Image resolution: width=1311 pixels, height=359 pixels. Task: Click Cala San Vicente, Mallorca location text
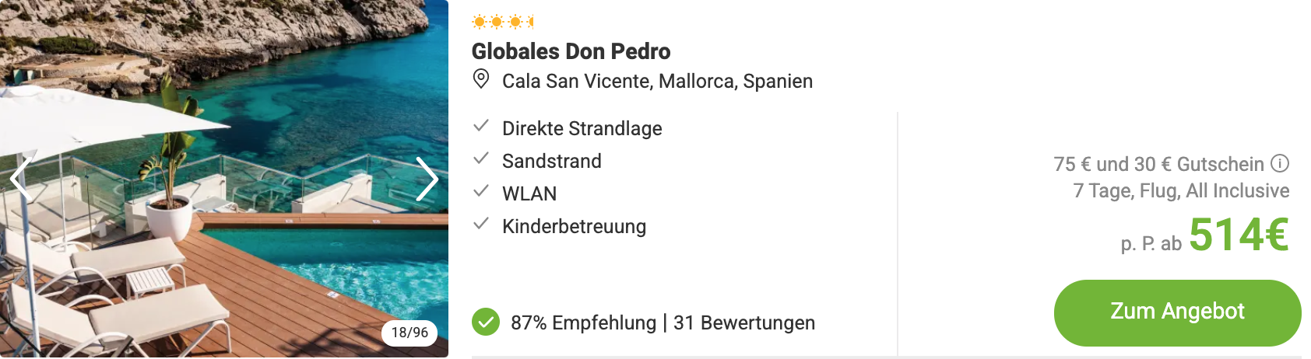(x=619, y=81)
